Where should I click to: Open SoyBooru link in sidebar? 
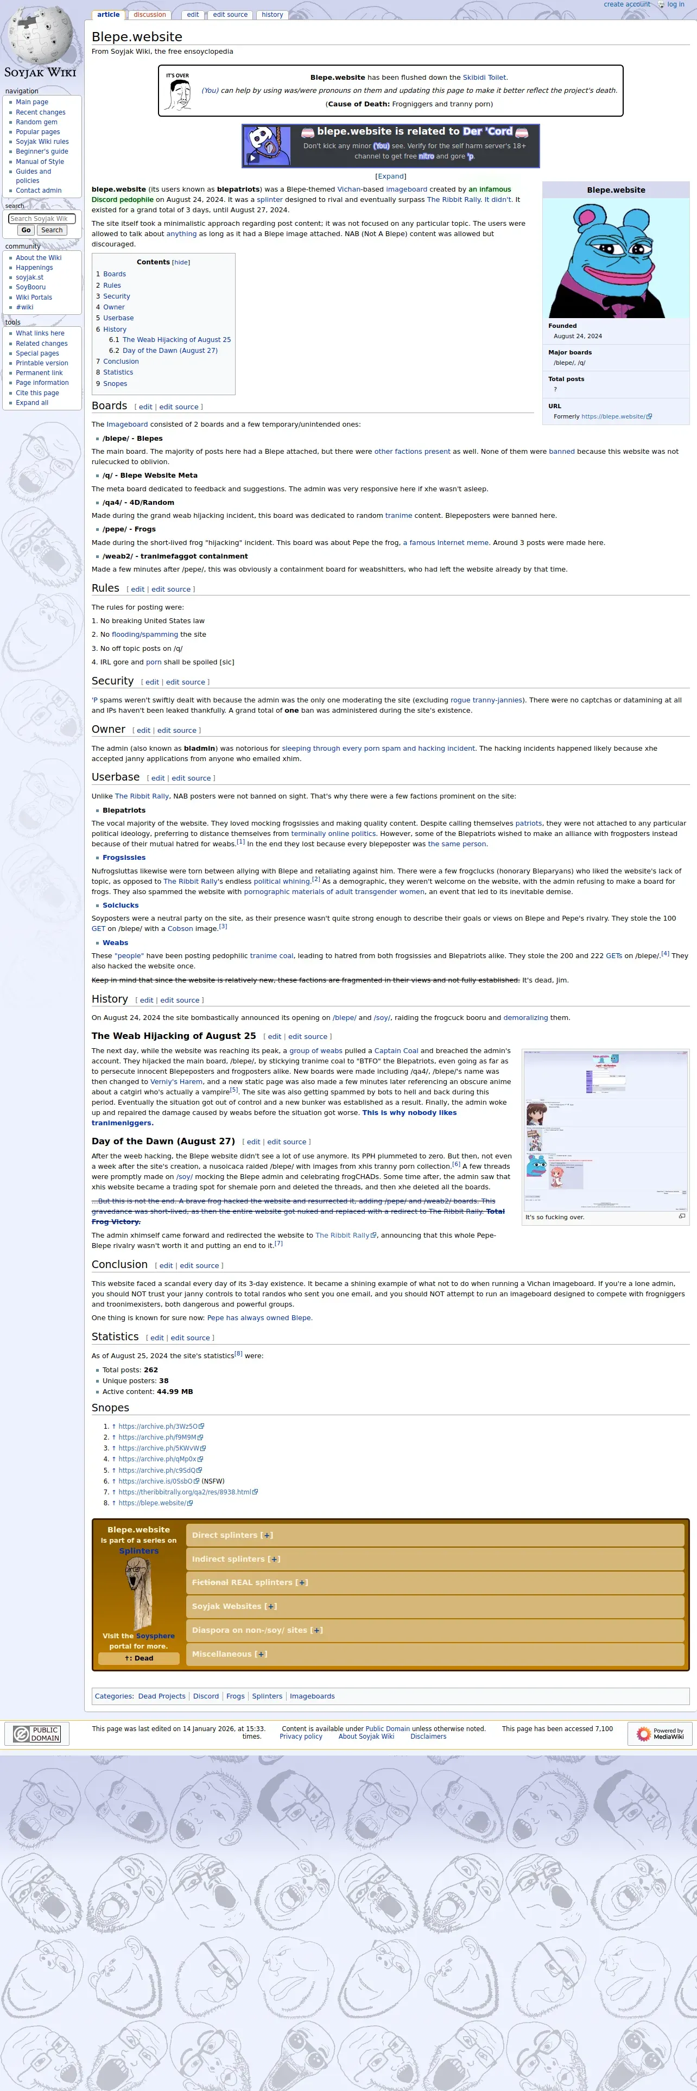click(31, 287)
